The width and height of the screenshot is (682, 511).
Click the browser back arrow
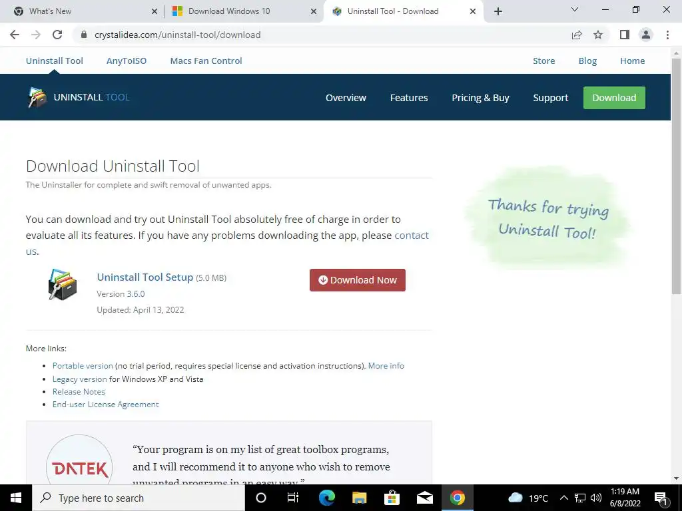click(x=15, y=35)
